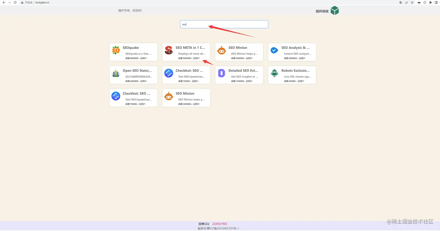Open the Open SEO Stats(... title
440x231 pixels.
[x=137, y=71]
